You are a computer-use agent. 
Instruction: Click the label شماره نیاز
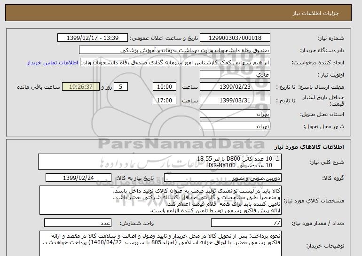pos(331,39)
